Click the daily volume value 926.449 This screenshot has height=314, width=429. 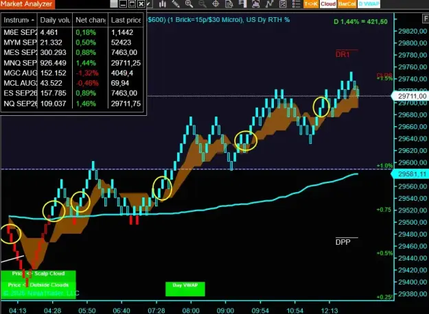pos(53,63)
